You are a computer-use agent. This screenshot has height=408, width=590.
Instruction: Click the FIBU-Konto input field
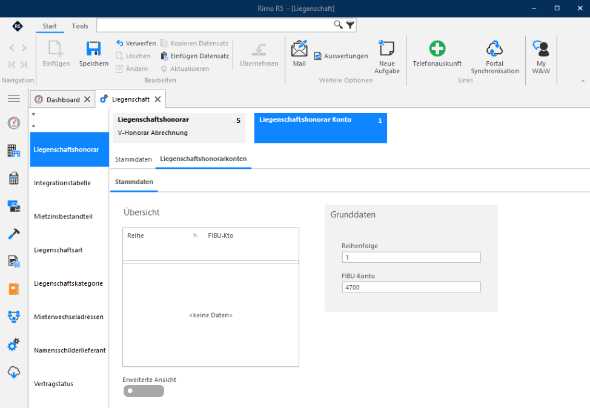coord(411,288)
